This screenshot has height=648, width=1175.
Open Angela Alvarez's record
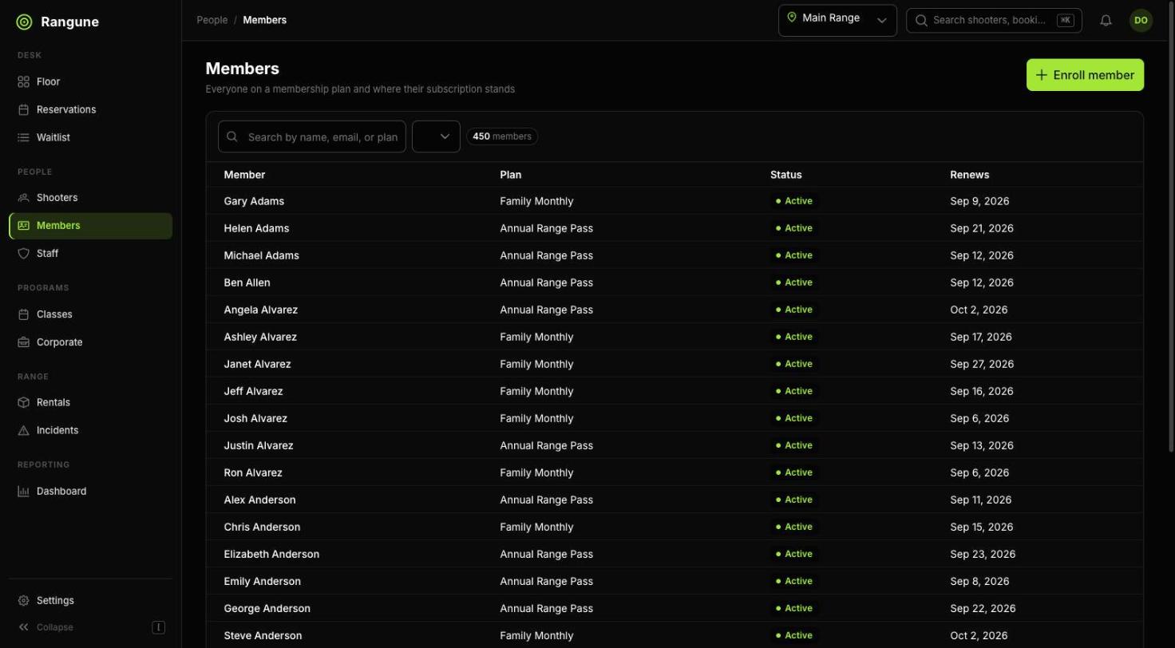(x=675, y=310)
